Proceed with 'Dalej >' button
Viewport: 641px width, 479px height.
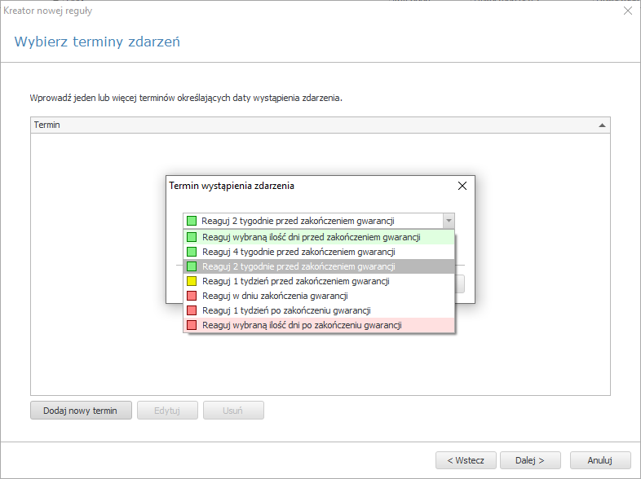pos(530,460)
